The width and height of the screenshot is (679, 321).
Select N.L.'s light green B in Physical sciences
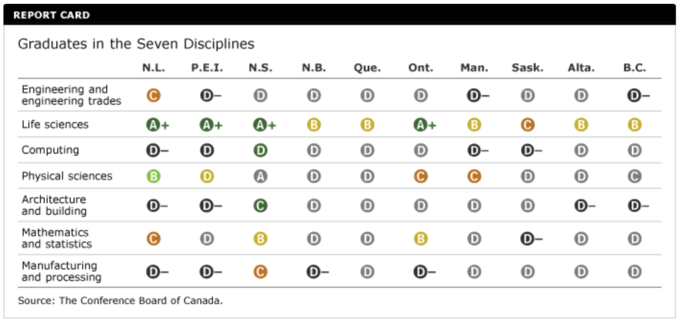click(x=153, y=176)
